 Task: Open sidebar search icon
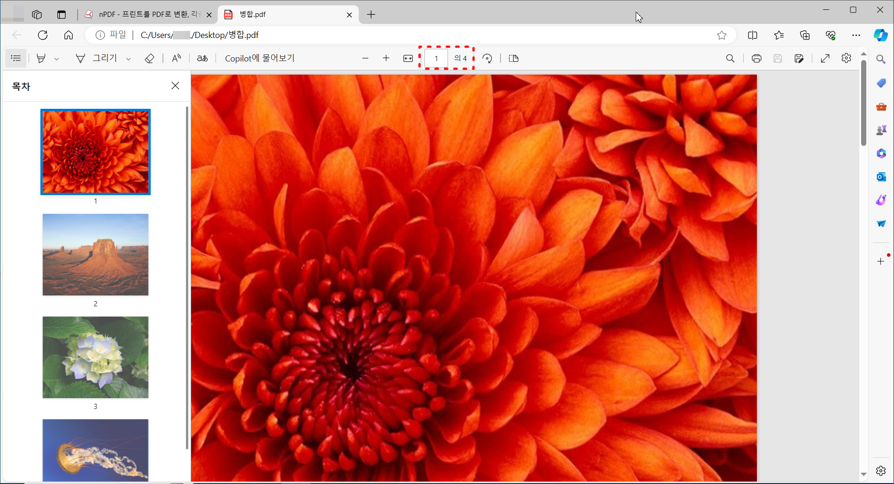coord(881,59)
